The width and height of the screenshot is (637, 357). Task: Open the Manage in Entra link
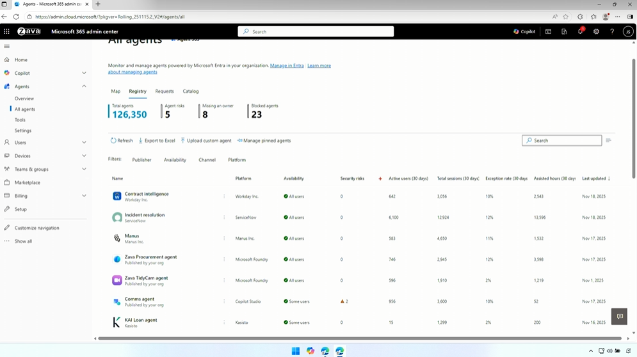click(287, 66)
